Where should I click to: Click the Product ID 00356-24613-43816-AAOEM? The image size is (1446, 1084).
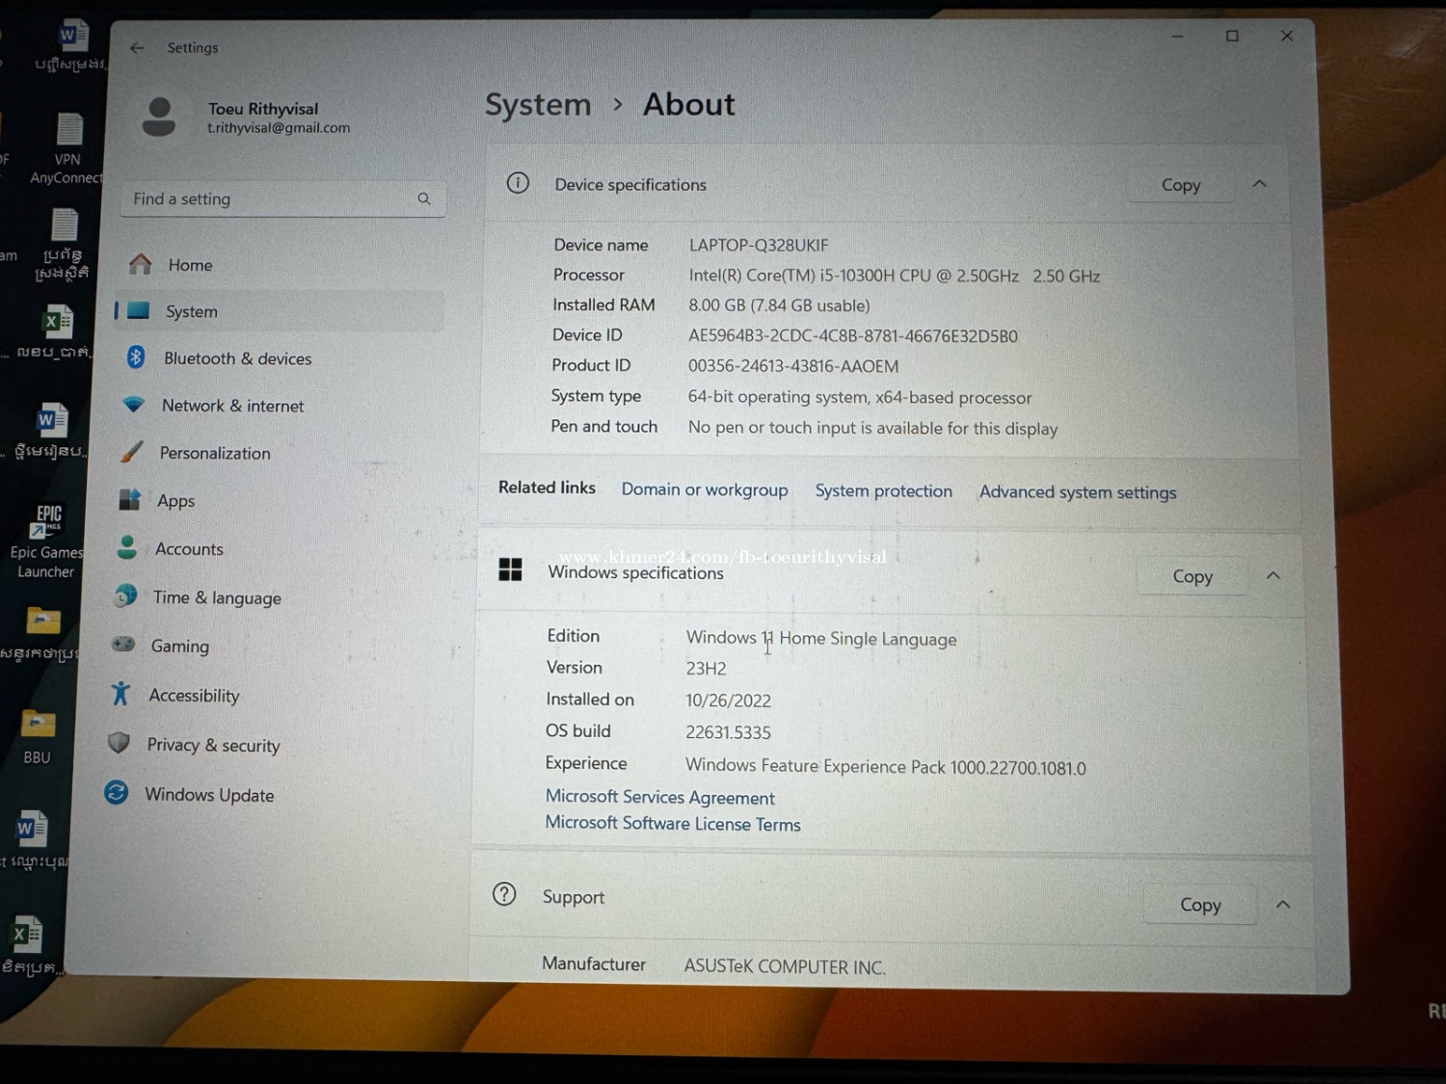[793, 366]
